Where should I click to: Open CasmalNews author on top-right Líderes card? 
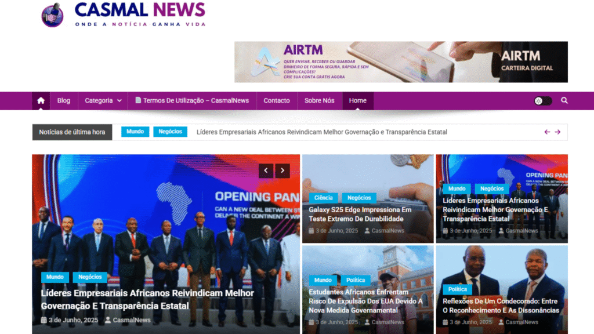[518, 231]
